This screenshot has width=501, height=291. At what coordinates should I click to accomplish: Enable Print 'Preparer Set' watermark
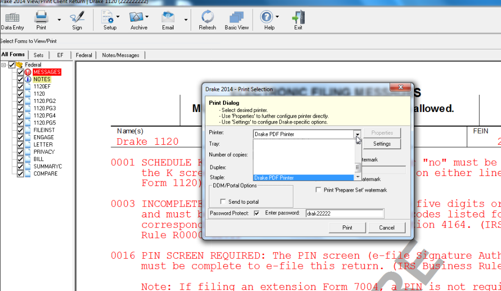coord(318,190)
